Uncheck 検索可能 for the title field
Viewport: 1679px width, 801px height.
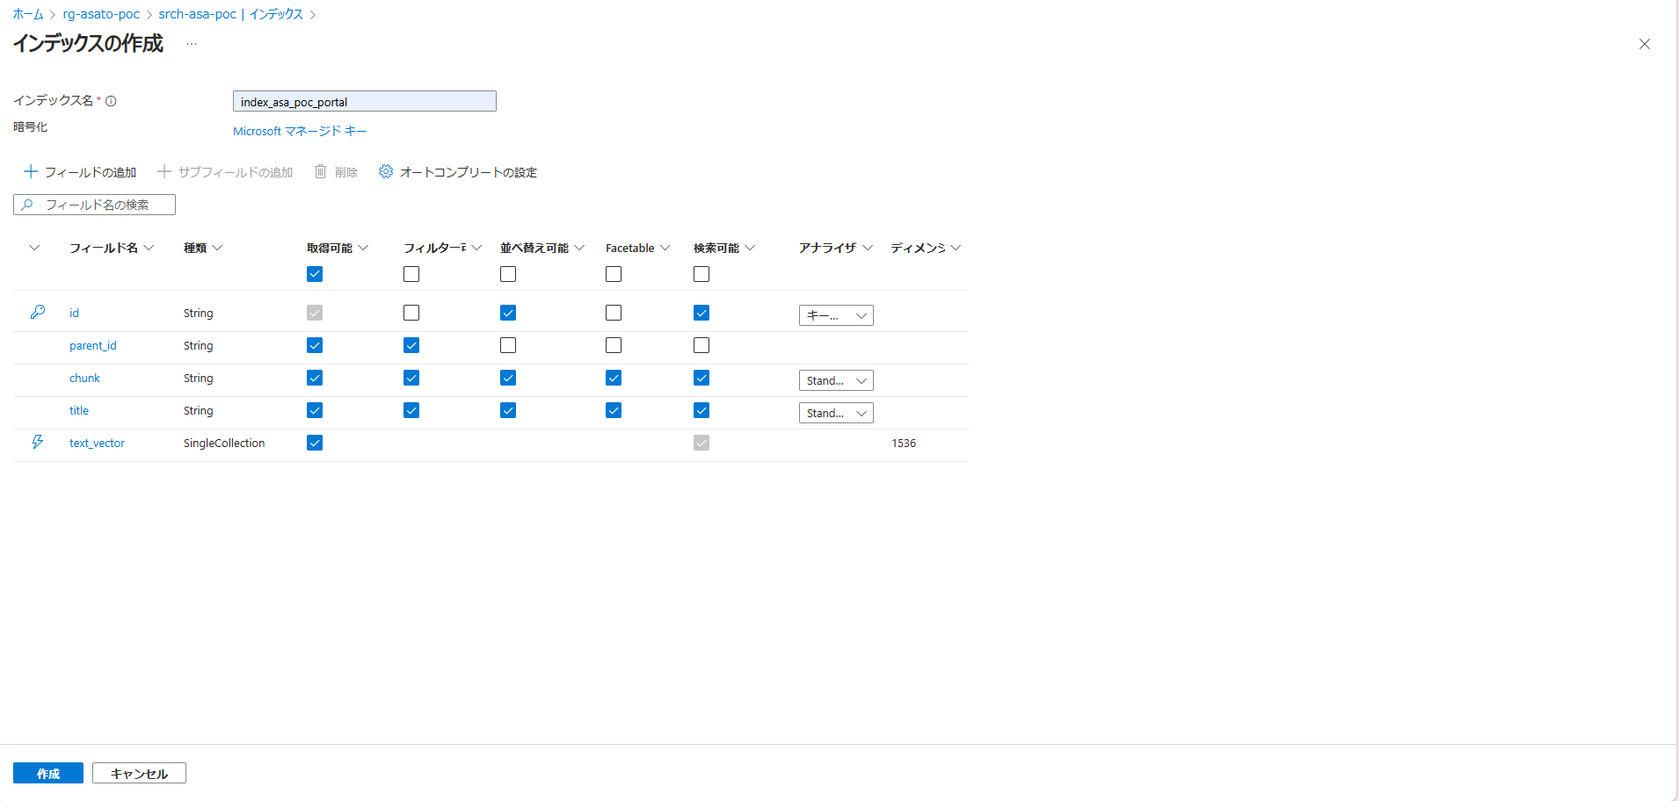pos(701,410)
